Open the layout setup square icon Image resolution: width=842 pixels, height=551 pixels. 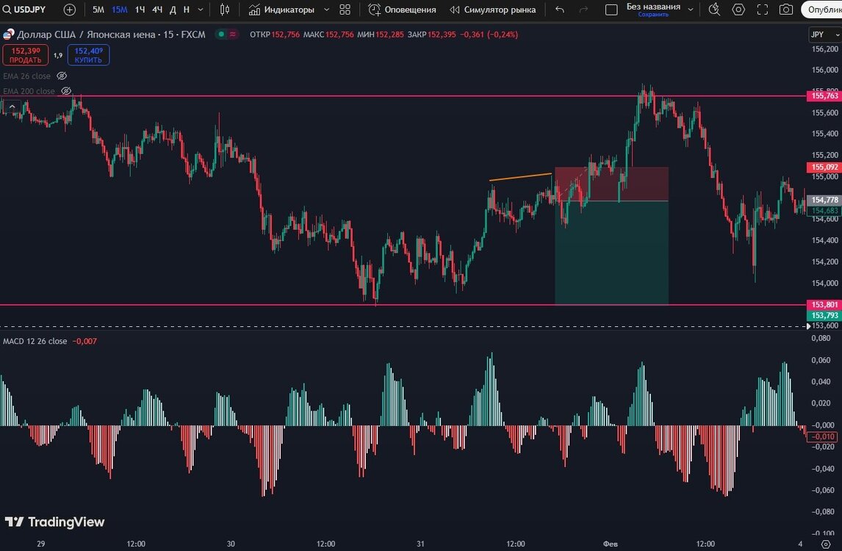[x=611, y=10]
